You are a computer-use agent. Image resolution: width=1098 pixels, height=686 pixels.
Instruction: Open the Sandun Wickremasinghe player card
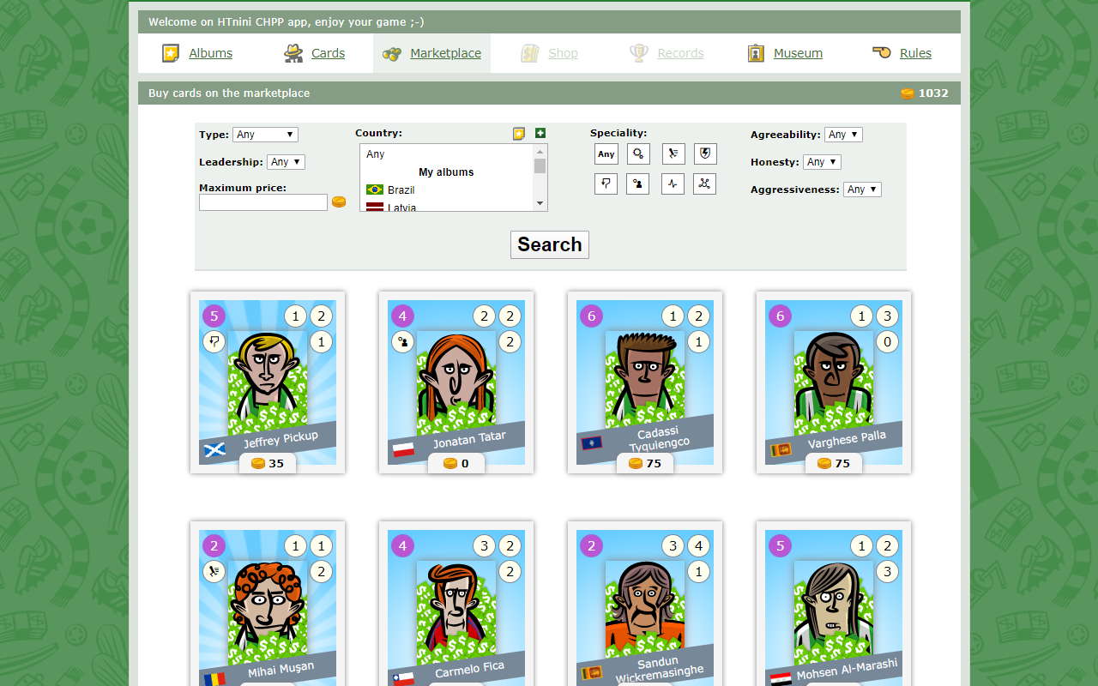tap(645, 604)
